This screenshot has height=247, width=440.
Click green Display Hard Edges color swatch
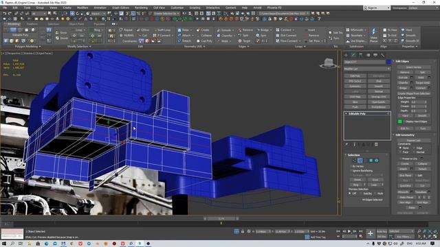(400, 121)
